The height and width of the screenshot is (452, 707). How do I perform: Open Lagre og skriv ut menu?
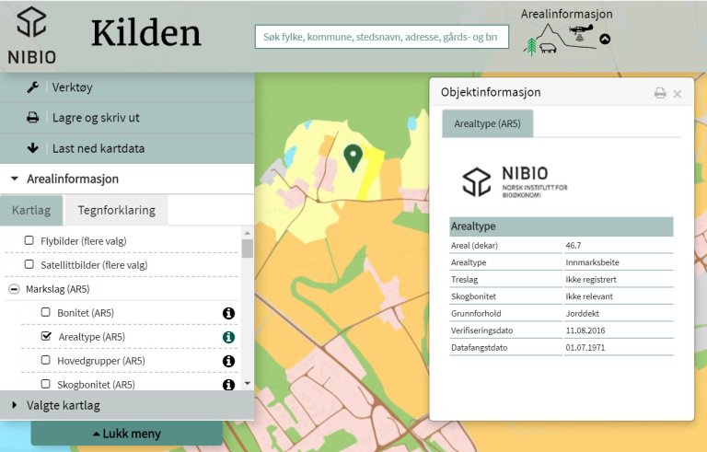(127, 118)
